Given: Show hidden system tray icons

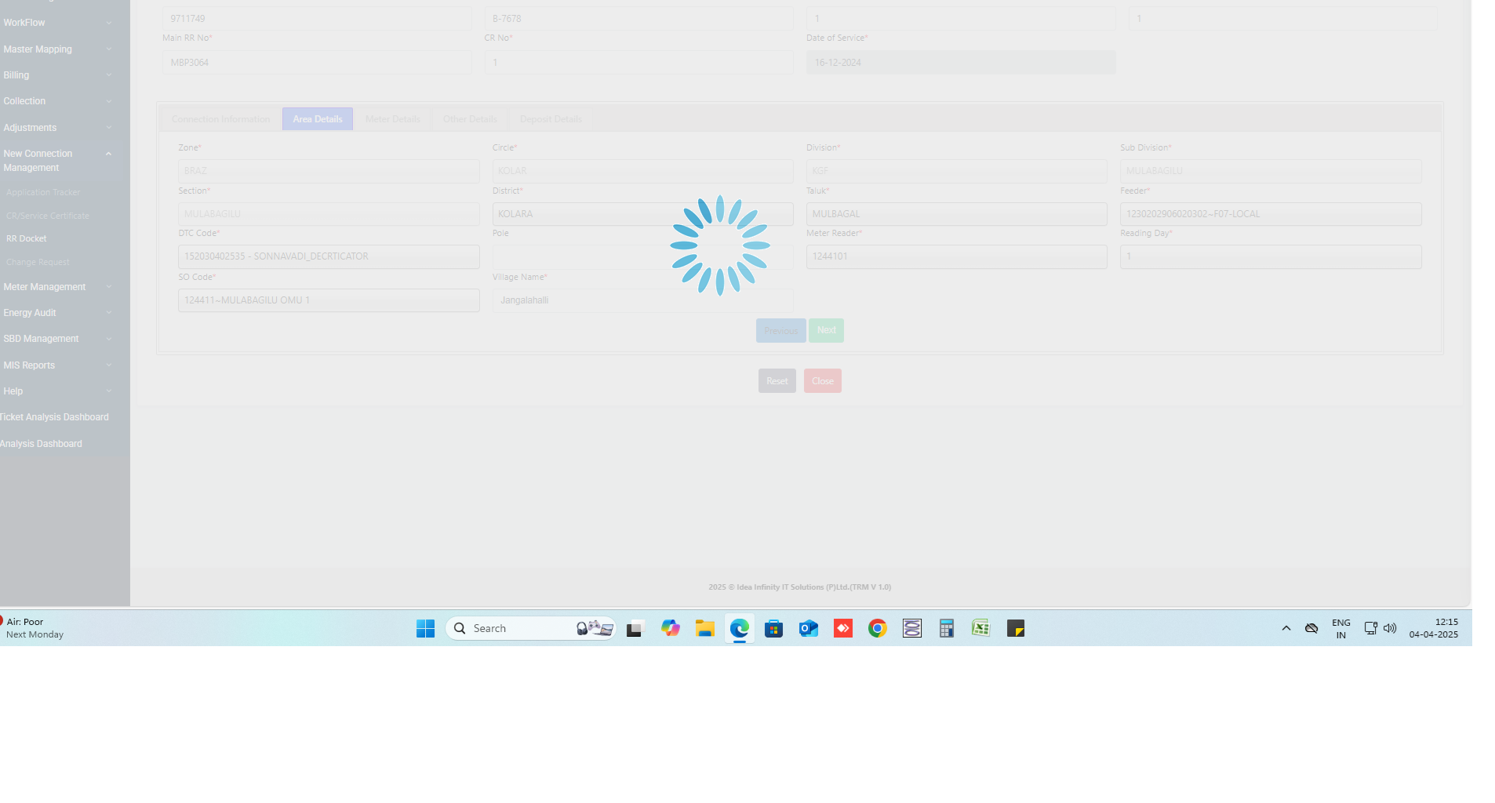Looking at the screenshot, I should (x=1286, y=628).
